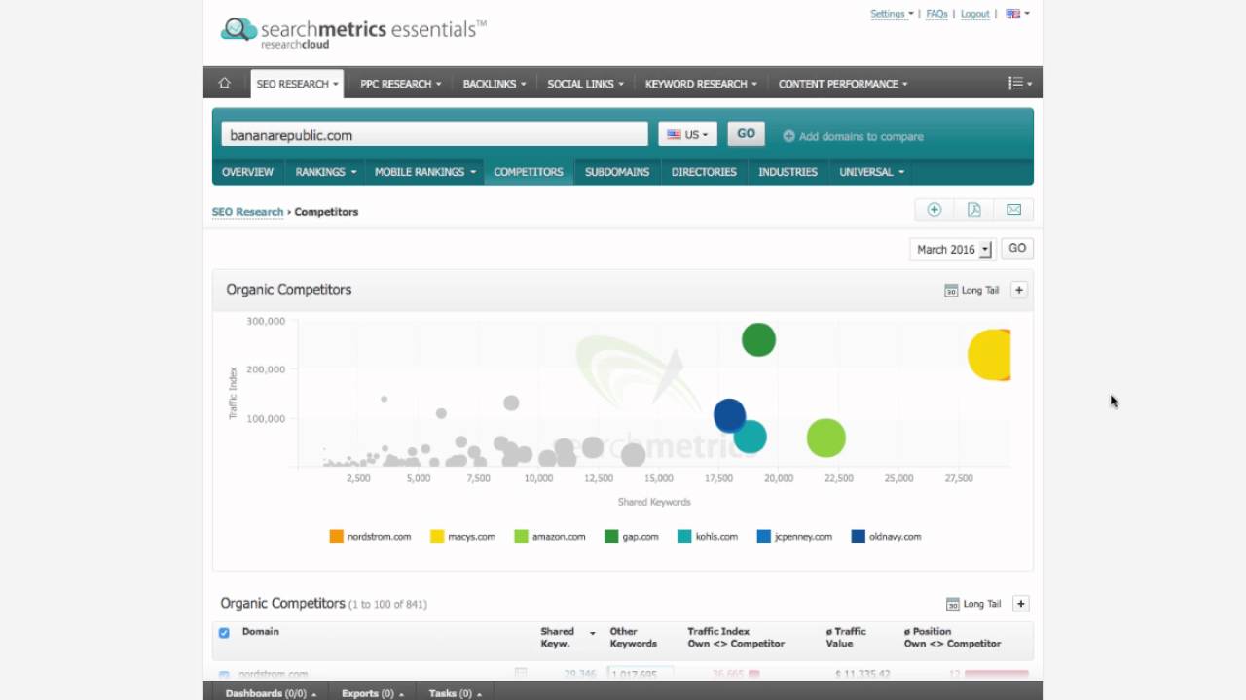The height and width of the screenshot is (700, 1246).
Task: Click the Add domains to compare plus icon
Action: click(788, 136)
